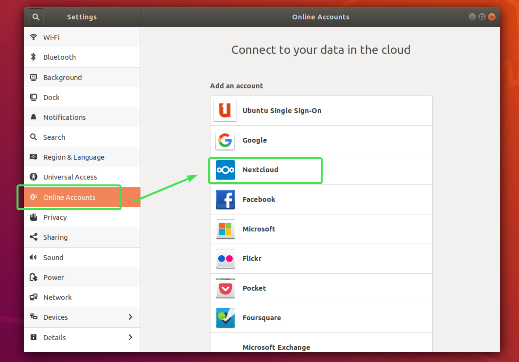Minimize the Settings window
Viewport: 519px width, 362px height.
(x=472, y=17)
